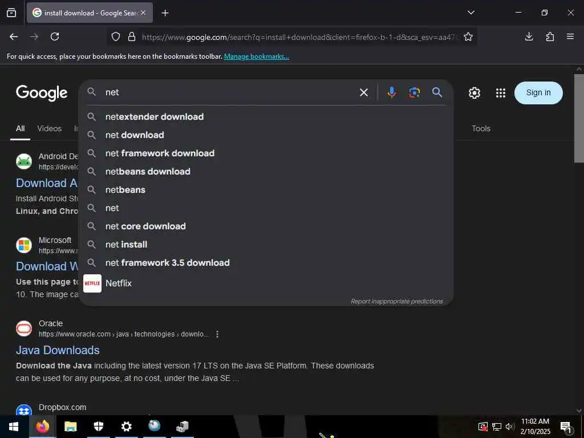Viewport: 584px width, 438px height.
Task: Choose the plain net suggestion
Action: click(x=266, y=208)
